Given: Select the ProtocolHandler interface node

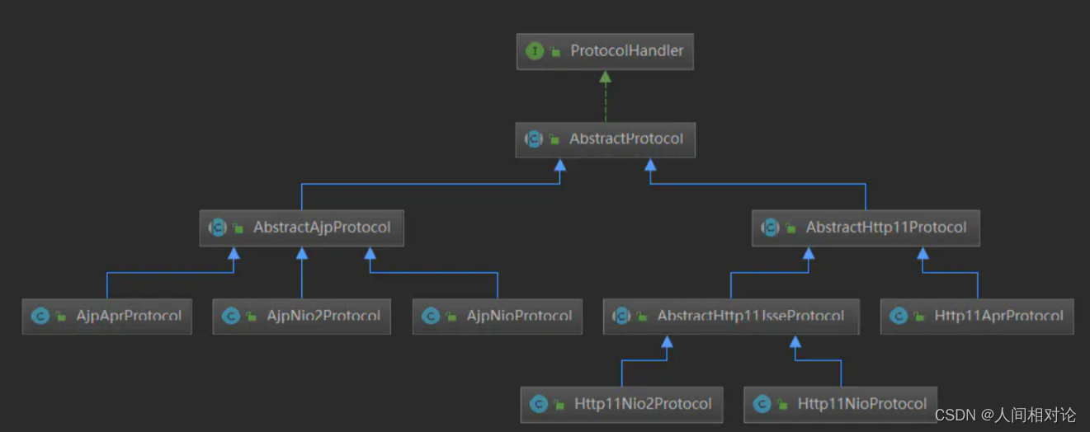Looking at the screenshot, I should coord(626,51).
